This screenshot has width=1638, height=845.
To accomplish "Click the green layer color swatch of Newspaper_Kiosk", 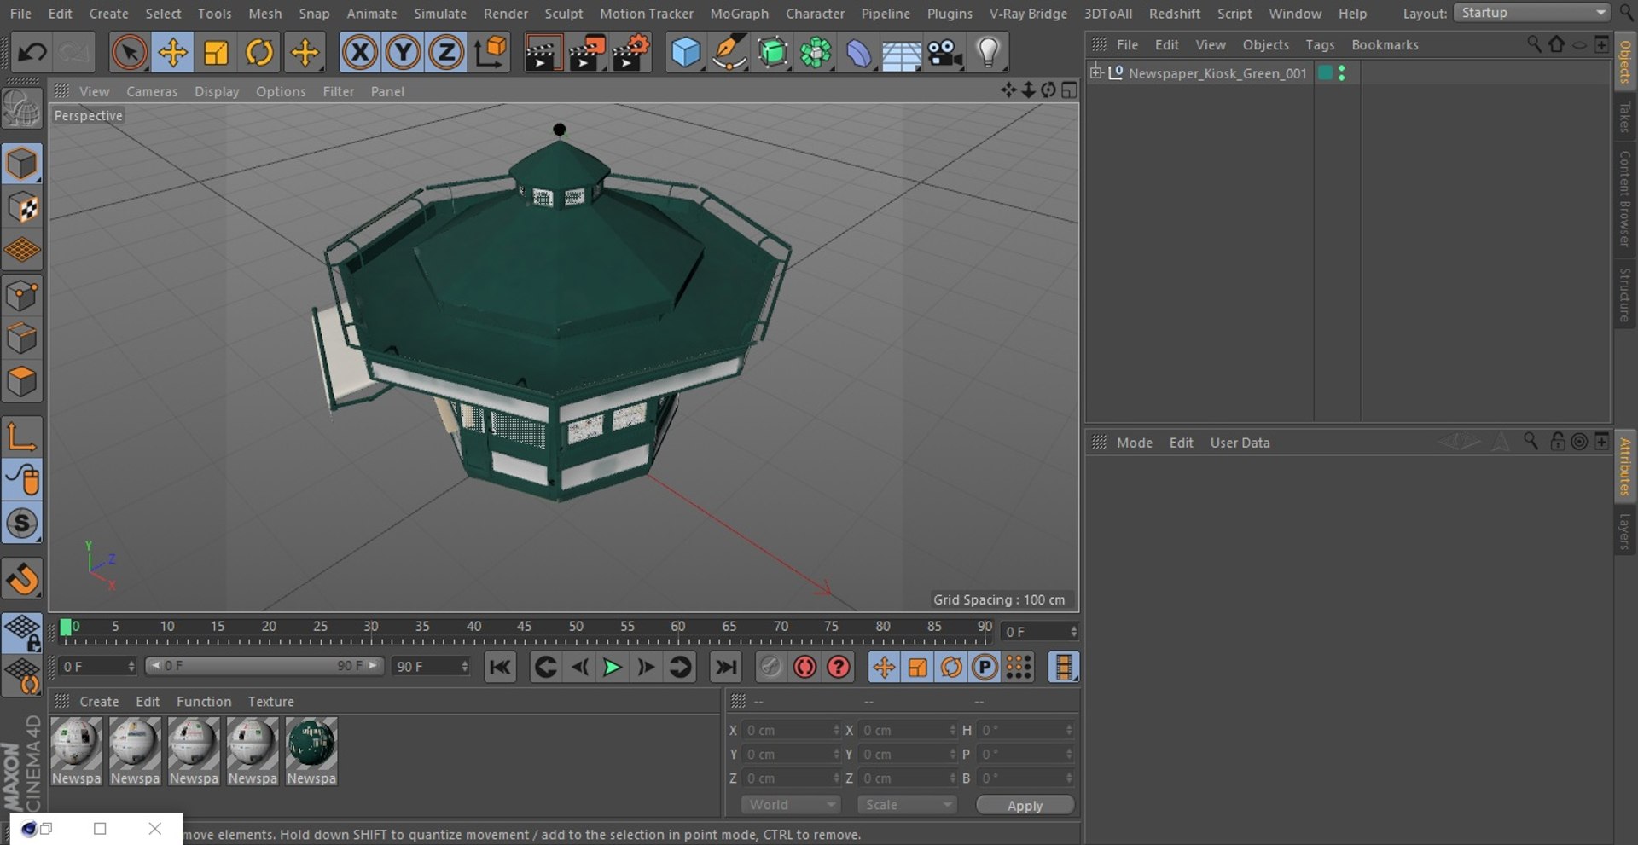I will [1325, 72].
